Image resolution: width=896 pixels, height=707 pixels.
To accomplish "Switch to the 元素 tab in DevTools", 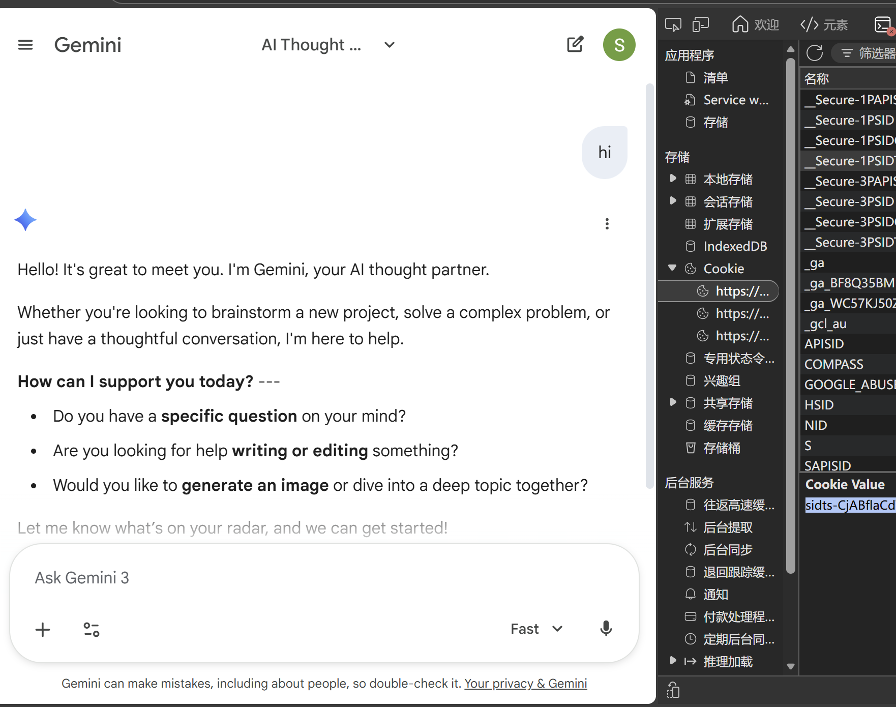I will coord(824,24).
